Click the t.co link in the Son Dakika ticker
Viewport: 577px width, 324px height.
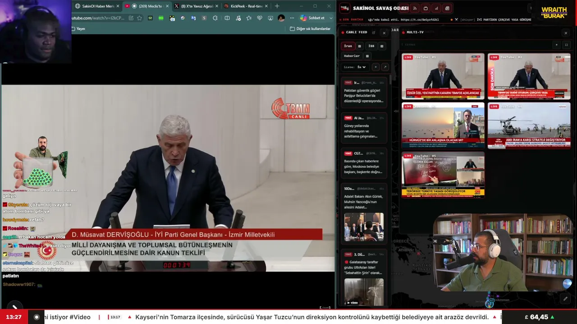(x=420, y=20)
